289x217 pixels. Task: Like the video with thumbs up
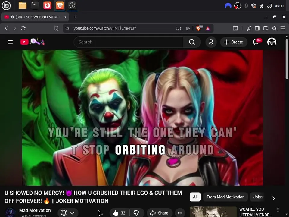pyautogui.click(x=119, y=213)
